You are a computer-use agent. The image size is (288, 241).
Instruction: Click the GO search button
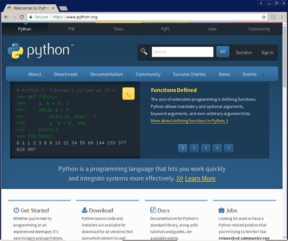[x=222, y=52]
